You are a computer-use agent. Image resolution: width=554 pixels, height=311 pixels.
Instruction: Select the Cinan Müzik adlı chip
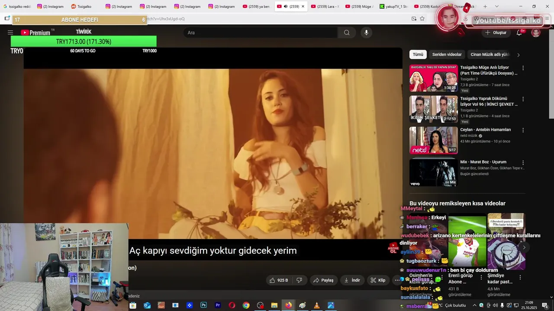point(490,54)
